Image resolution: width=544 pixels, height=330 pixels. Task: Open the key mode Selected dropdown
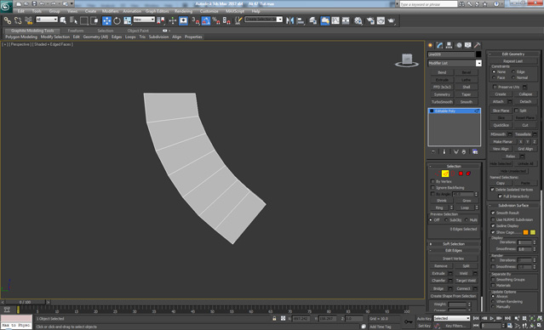tap(452, 318)
